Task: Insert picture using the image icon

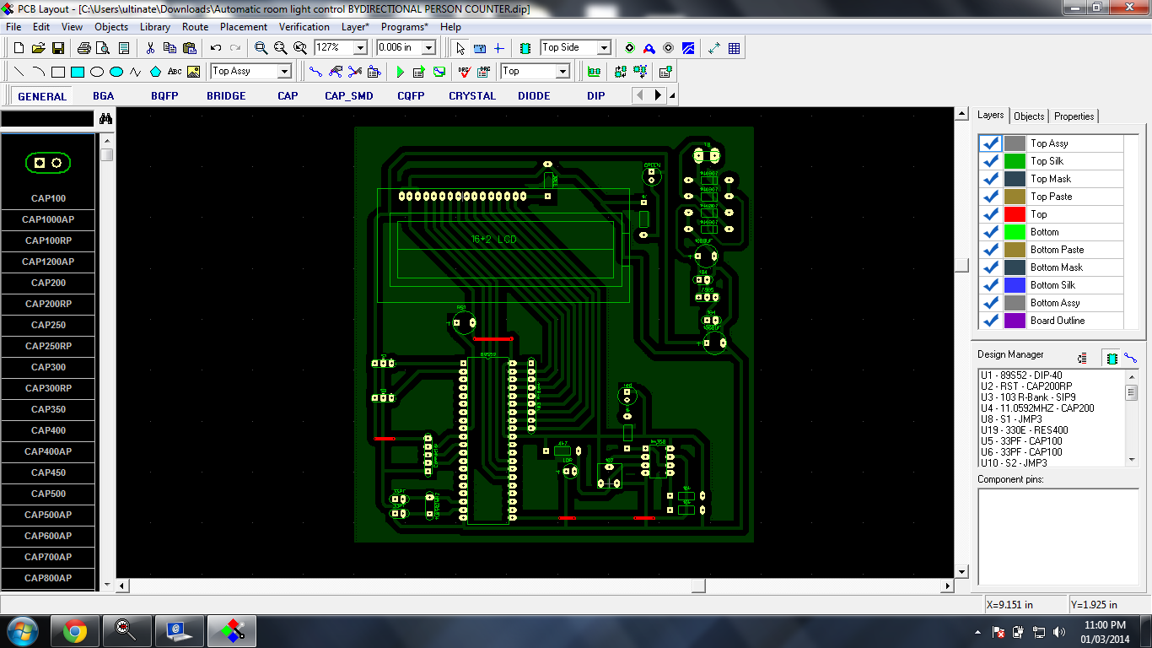Action: pos(194,72)
